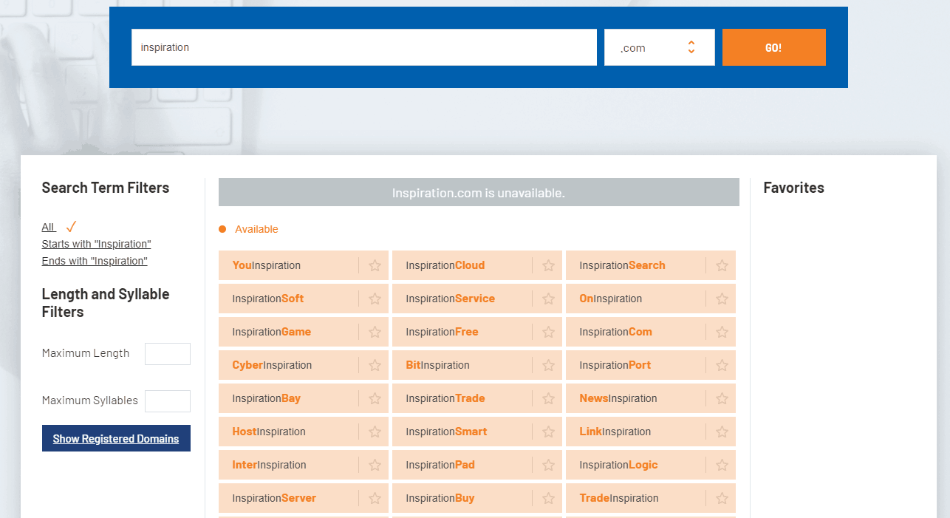Viewport: 950px width, 518px height.
Task: Favorite InspirationCloud with its star icon
Action: (x=548, y=265)
